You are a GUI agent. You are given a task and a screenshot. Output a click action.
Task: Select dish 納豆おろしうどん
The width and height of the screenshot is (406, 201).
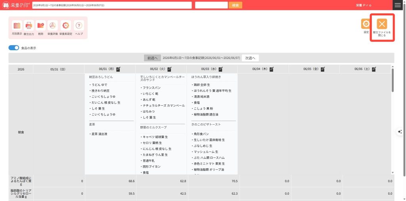101,77
